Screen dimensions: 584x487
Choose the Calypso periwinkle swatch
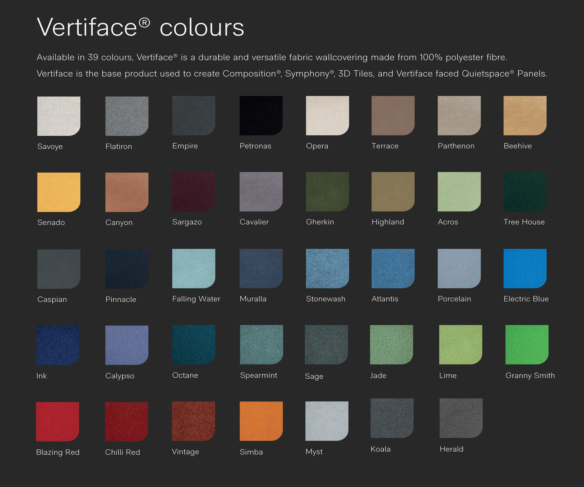(127, 345)
